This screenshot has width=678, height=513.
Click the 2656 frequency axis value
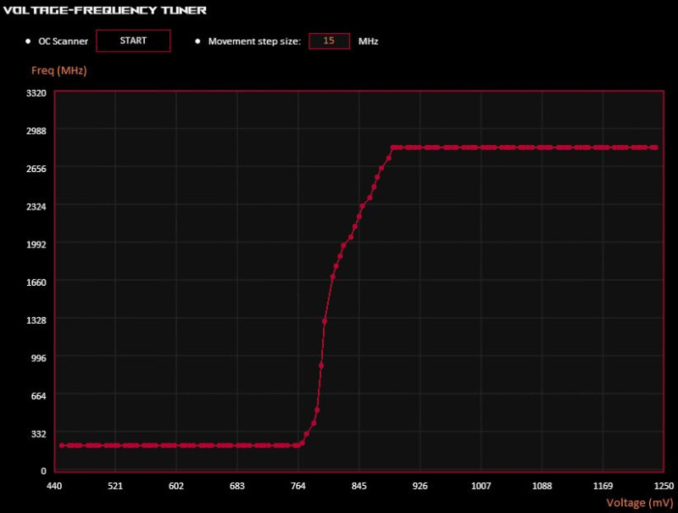coord(36,169)
